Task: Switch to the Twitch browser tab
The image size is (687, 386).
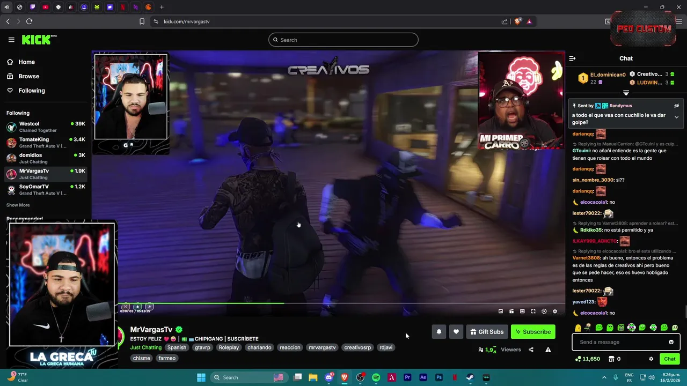Action: 32,7
